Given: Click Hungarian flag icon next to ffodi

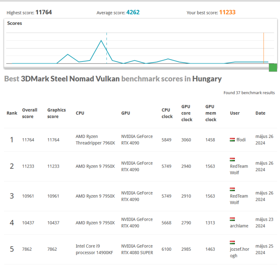Looking at the screenshot, I should [x=232, y=140].
